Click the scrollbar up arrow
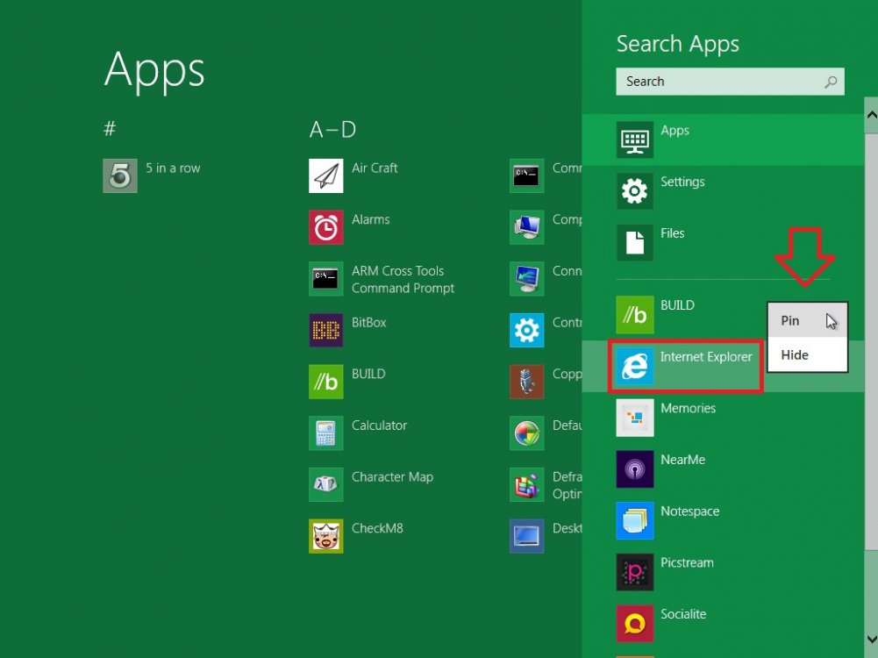The width and height of the screenshot is (878, 658). 871,112
